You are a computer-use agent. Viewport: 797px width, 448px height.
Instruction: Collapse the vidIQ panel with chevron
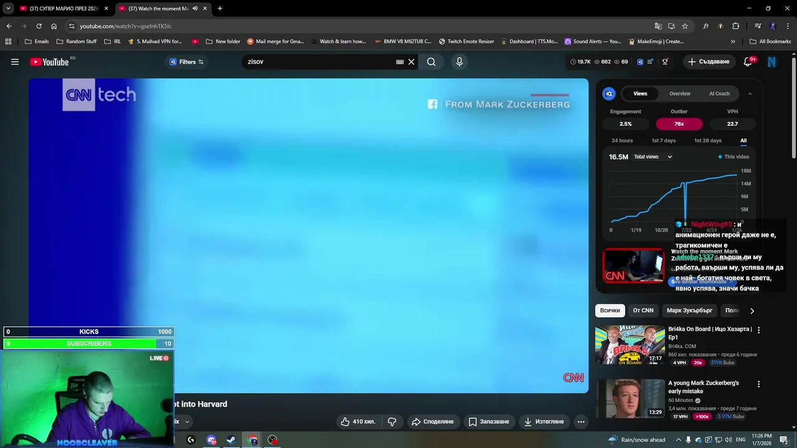click(x=750, y=93)
